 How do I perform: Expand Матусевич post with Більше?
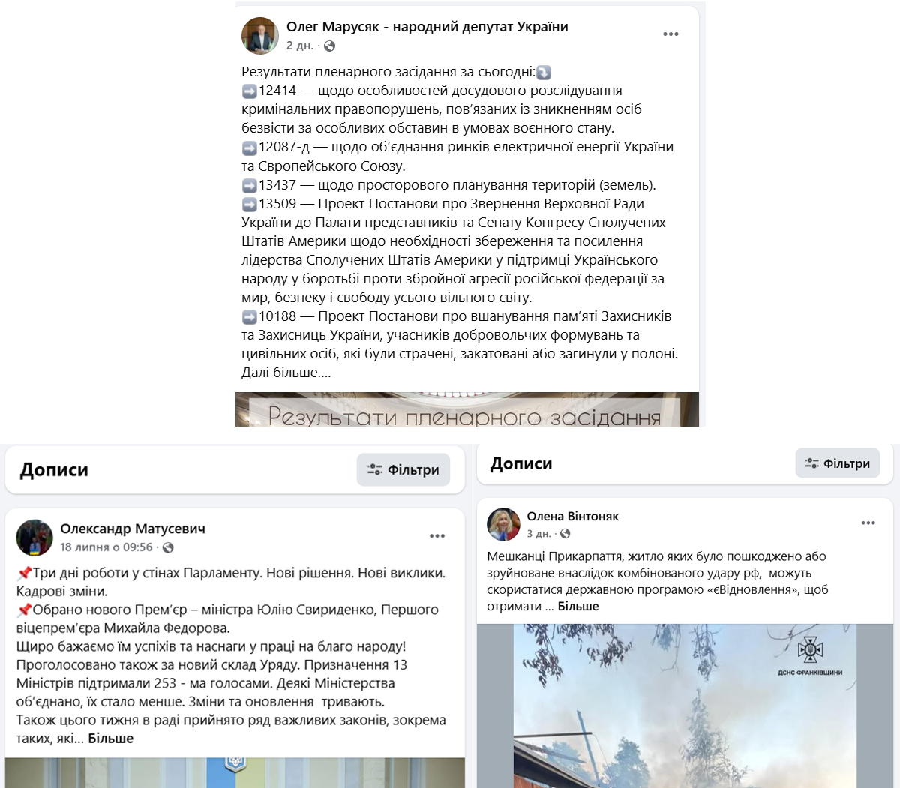click(111, 739)
